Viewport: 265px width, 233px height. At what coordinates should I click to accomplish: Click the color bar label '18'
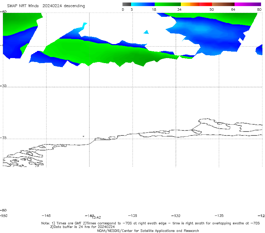[x=154, y=9]
